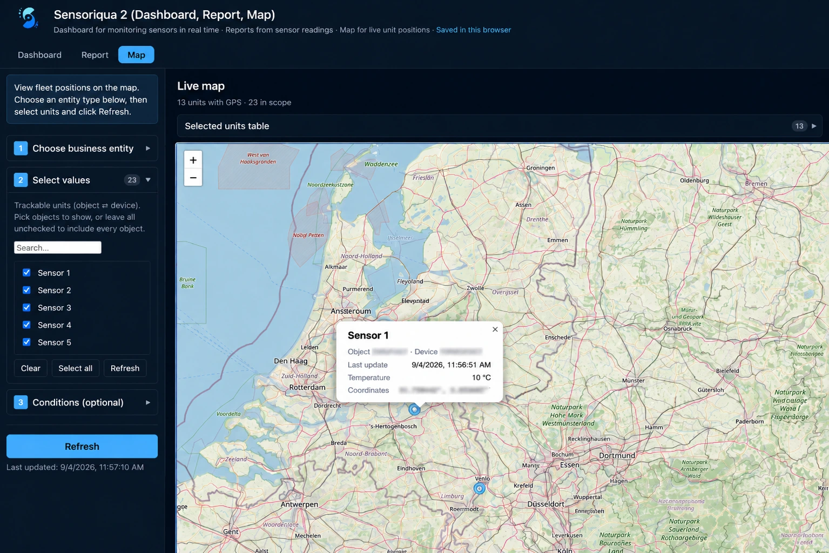Click the Düsseldorf label on the map

tap(546, 504)
